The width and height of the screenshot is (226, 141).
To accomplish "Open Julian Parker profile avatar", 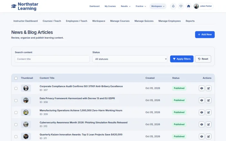I will [x=196, y=6].
